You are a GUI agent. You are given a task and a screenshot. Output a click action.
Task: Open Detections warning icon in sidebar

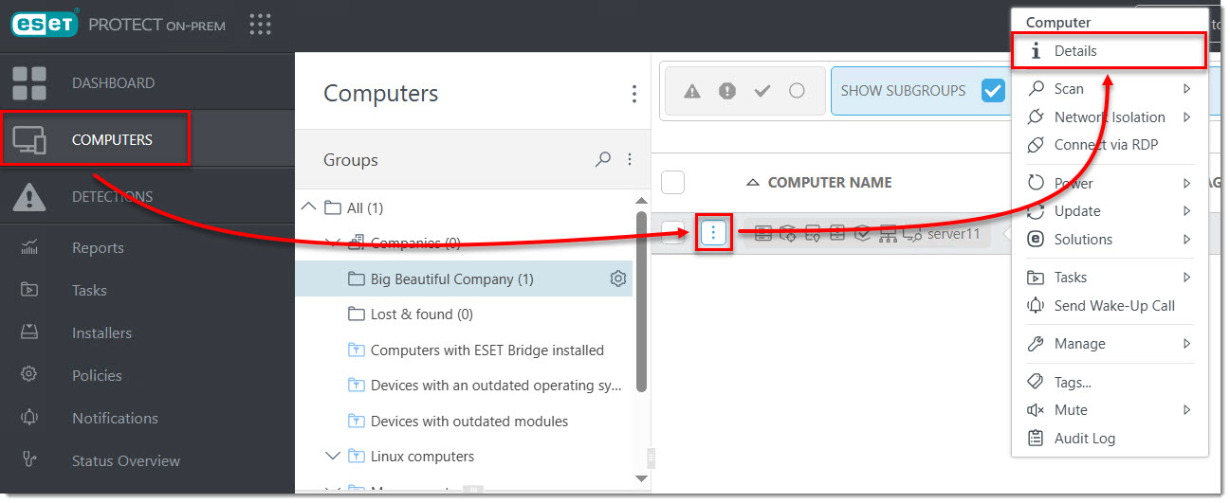point(28,197)
